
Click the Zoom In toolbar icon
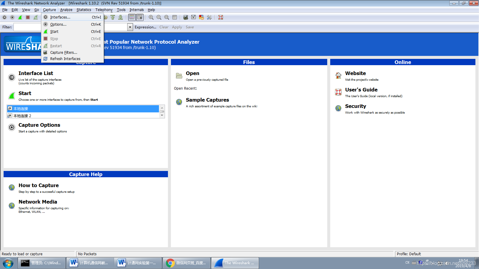[x=151, y=17]
